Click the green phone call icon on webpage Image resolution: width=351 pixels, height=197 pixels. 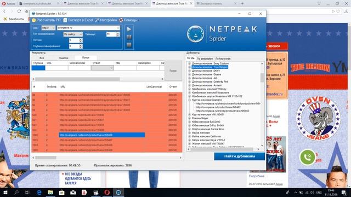coord(308,157)
